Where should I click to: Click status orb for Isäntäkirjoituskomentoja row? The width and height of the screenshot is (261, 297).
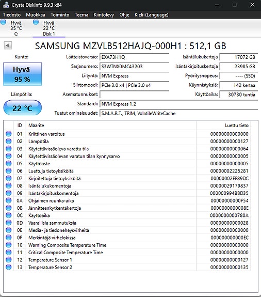coord(8,193)
